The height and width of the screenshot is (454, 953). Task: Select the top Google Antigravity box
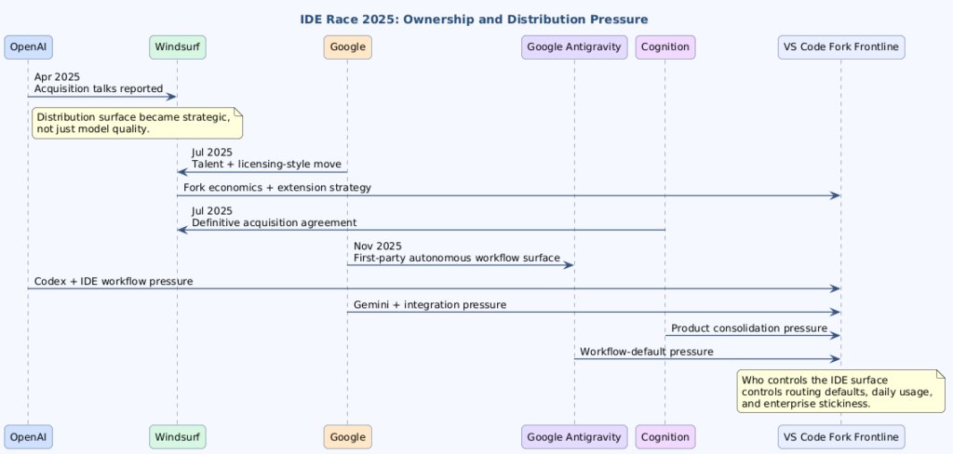[x=574, y=47]
